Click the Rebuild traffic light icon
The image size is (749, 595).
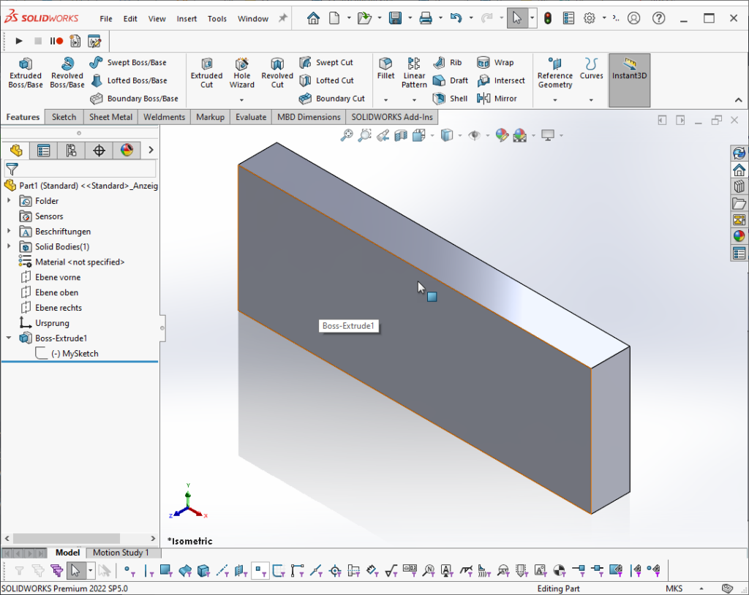coord(547,18)
